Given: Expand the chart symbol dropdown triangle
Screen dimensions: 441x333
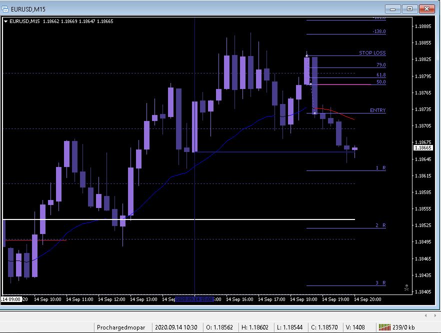Looking at the screenshot, I should [5, 21].
